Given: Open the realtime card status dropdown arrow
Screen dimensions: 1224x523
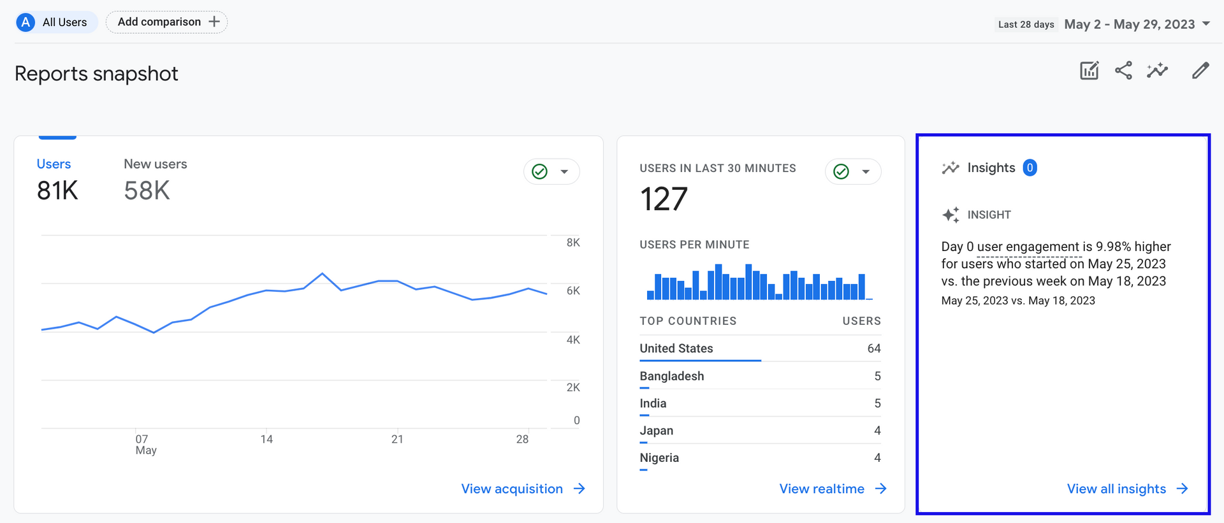Looking at the screenshot, I should [866, 171].
